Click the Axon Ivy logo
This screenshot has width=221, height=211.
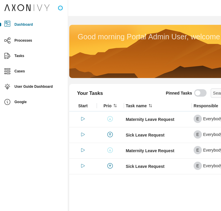coord(27,8)
